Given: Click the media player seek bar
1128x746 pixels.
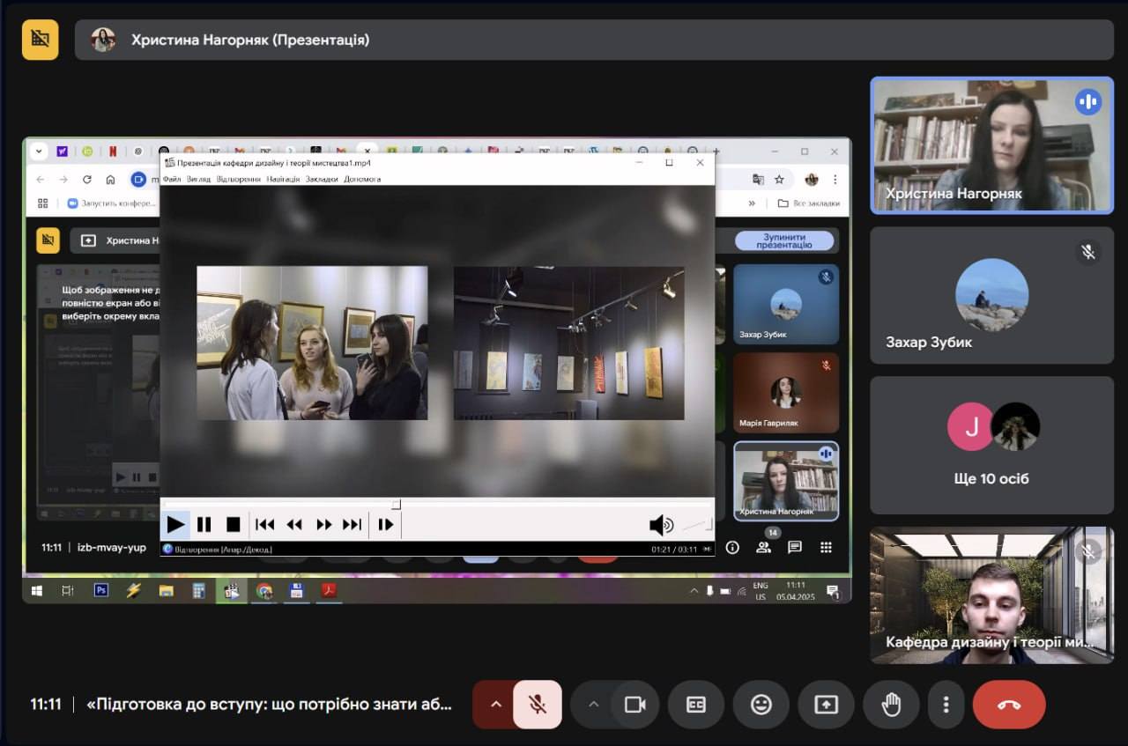Looking at the screenshot, I should click(x=436, y=505).
